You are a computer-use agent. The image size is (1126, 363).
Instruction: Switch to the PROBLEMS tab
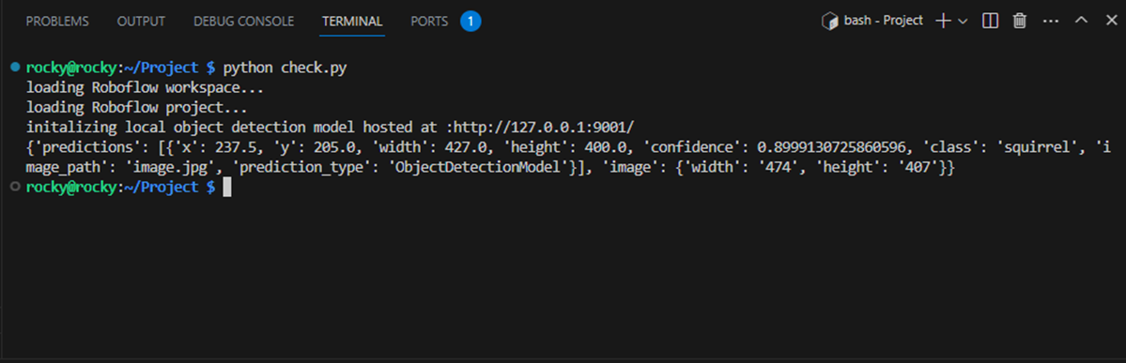click(x=57, y=22)
